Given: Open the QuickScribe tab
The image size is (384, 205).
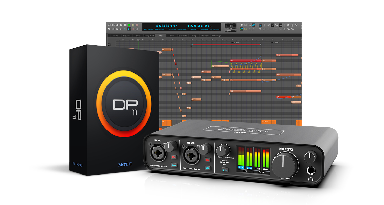Looking at the screenshot, I should coord(183,36).
